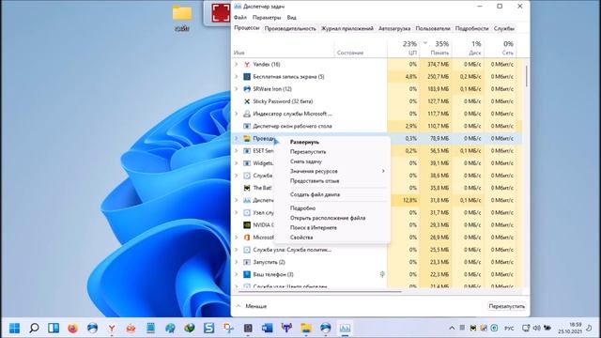Viewport: 601px width, 338px height.
Task: Click the horizontal scrollbar under the process list
Action: click(319, 292)
